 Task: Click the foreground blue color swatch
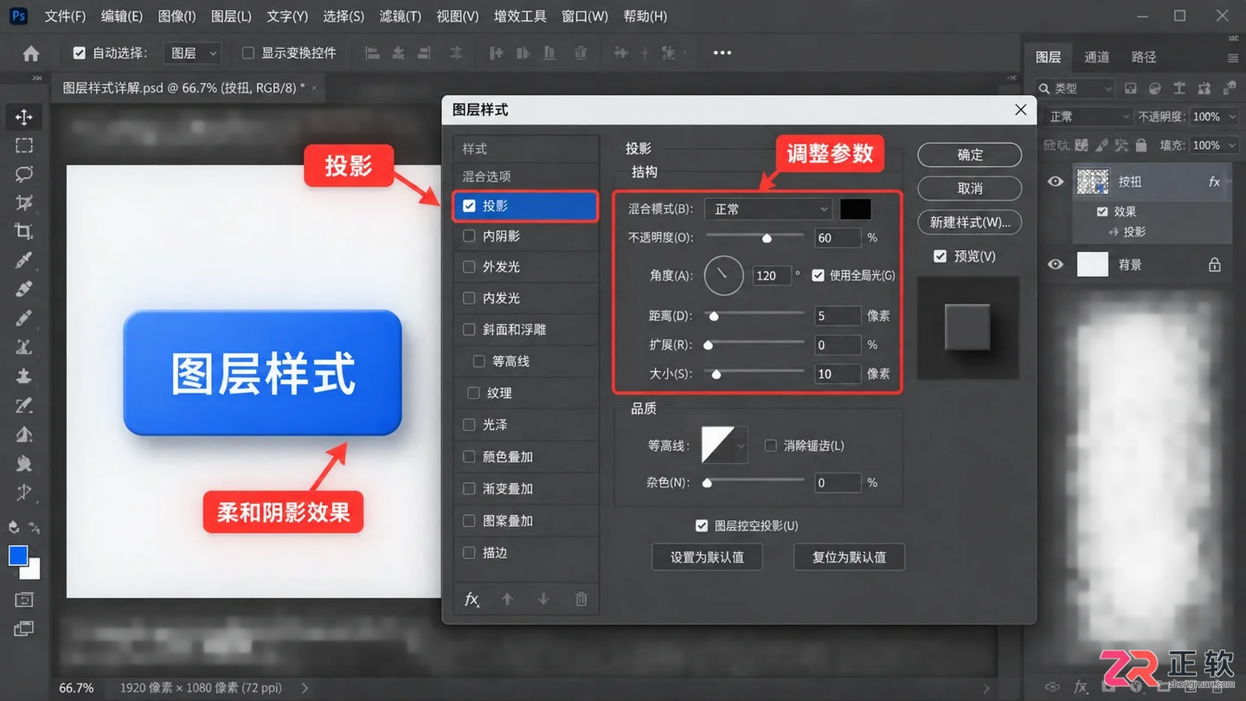click(18, 556)
